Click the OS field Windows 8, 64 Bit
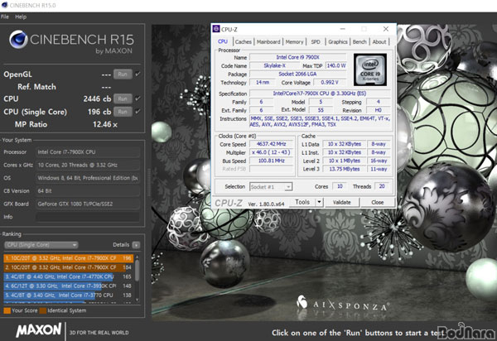 88,178
